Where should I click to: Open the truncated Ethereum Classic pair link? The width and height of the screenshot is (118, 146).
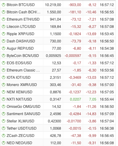[23, 70]
